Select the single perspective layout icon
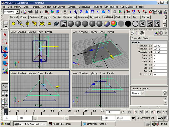The height and width of the screenshot is (127, 169). (5, 87)
